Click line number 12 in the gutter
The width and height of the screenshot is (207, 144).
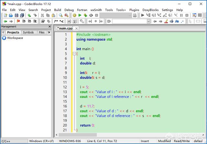(65, 87)
